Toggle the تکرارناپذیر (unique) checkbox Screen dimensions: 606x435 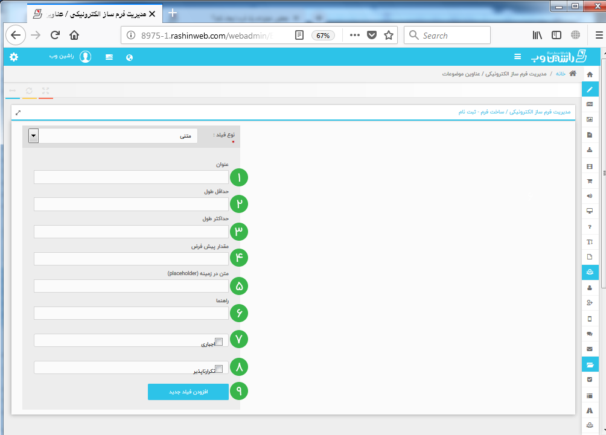(219, 369)
